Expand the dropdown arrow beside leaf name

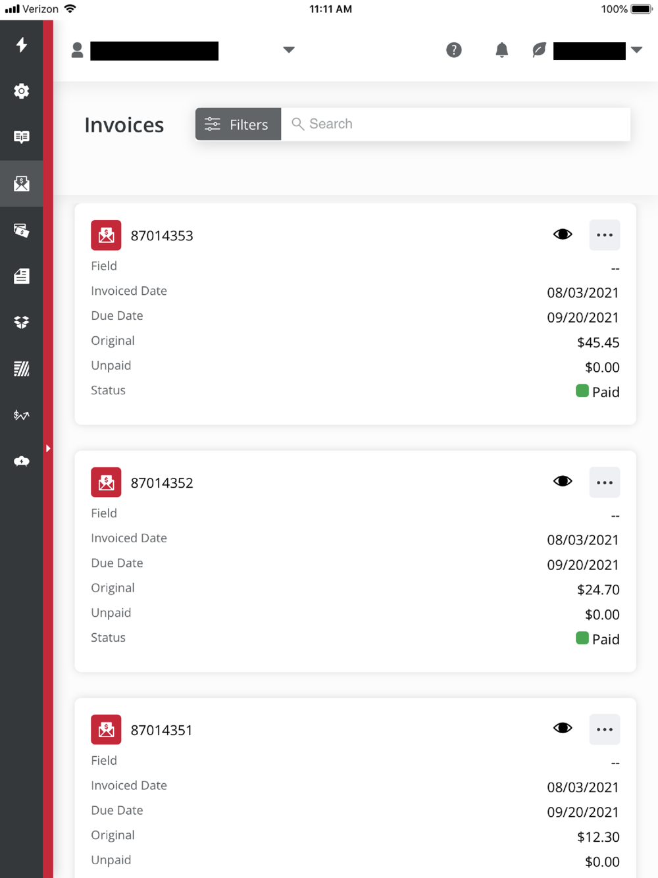click(x=636, y=49)
